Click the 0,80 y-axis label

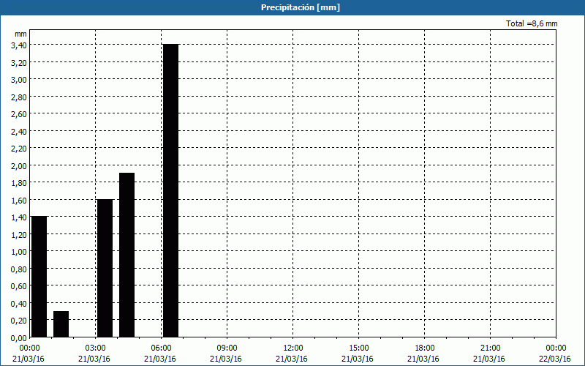tap(19, 269)
